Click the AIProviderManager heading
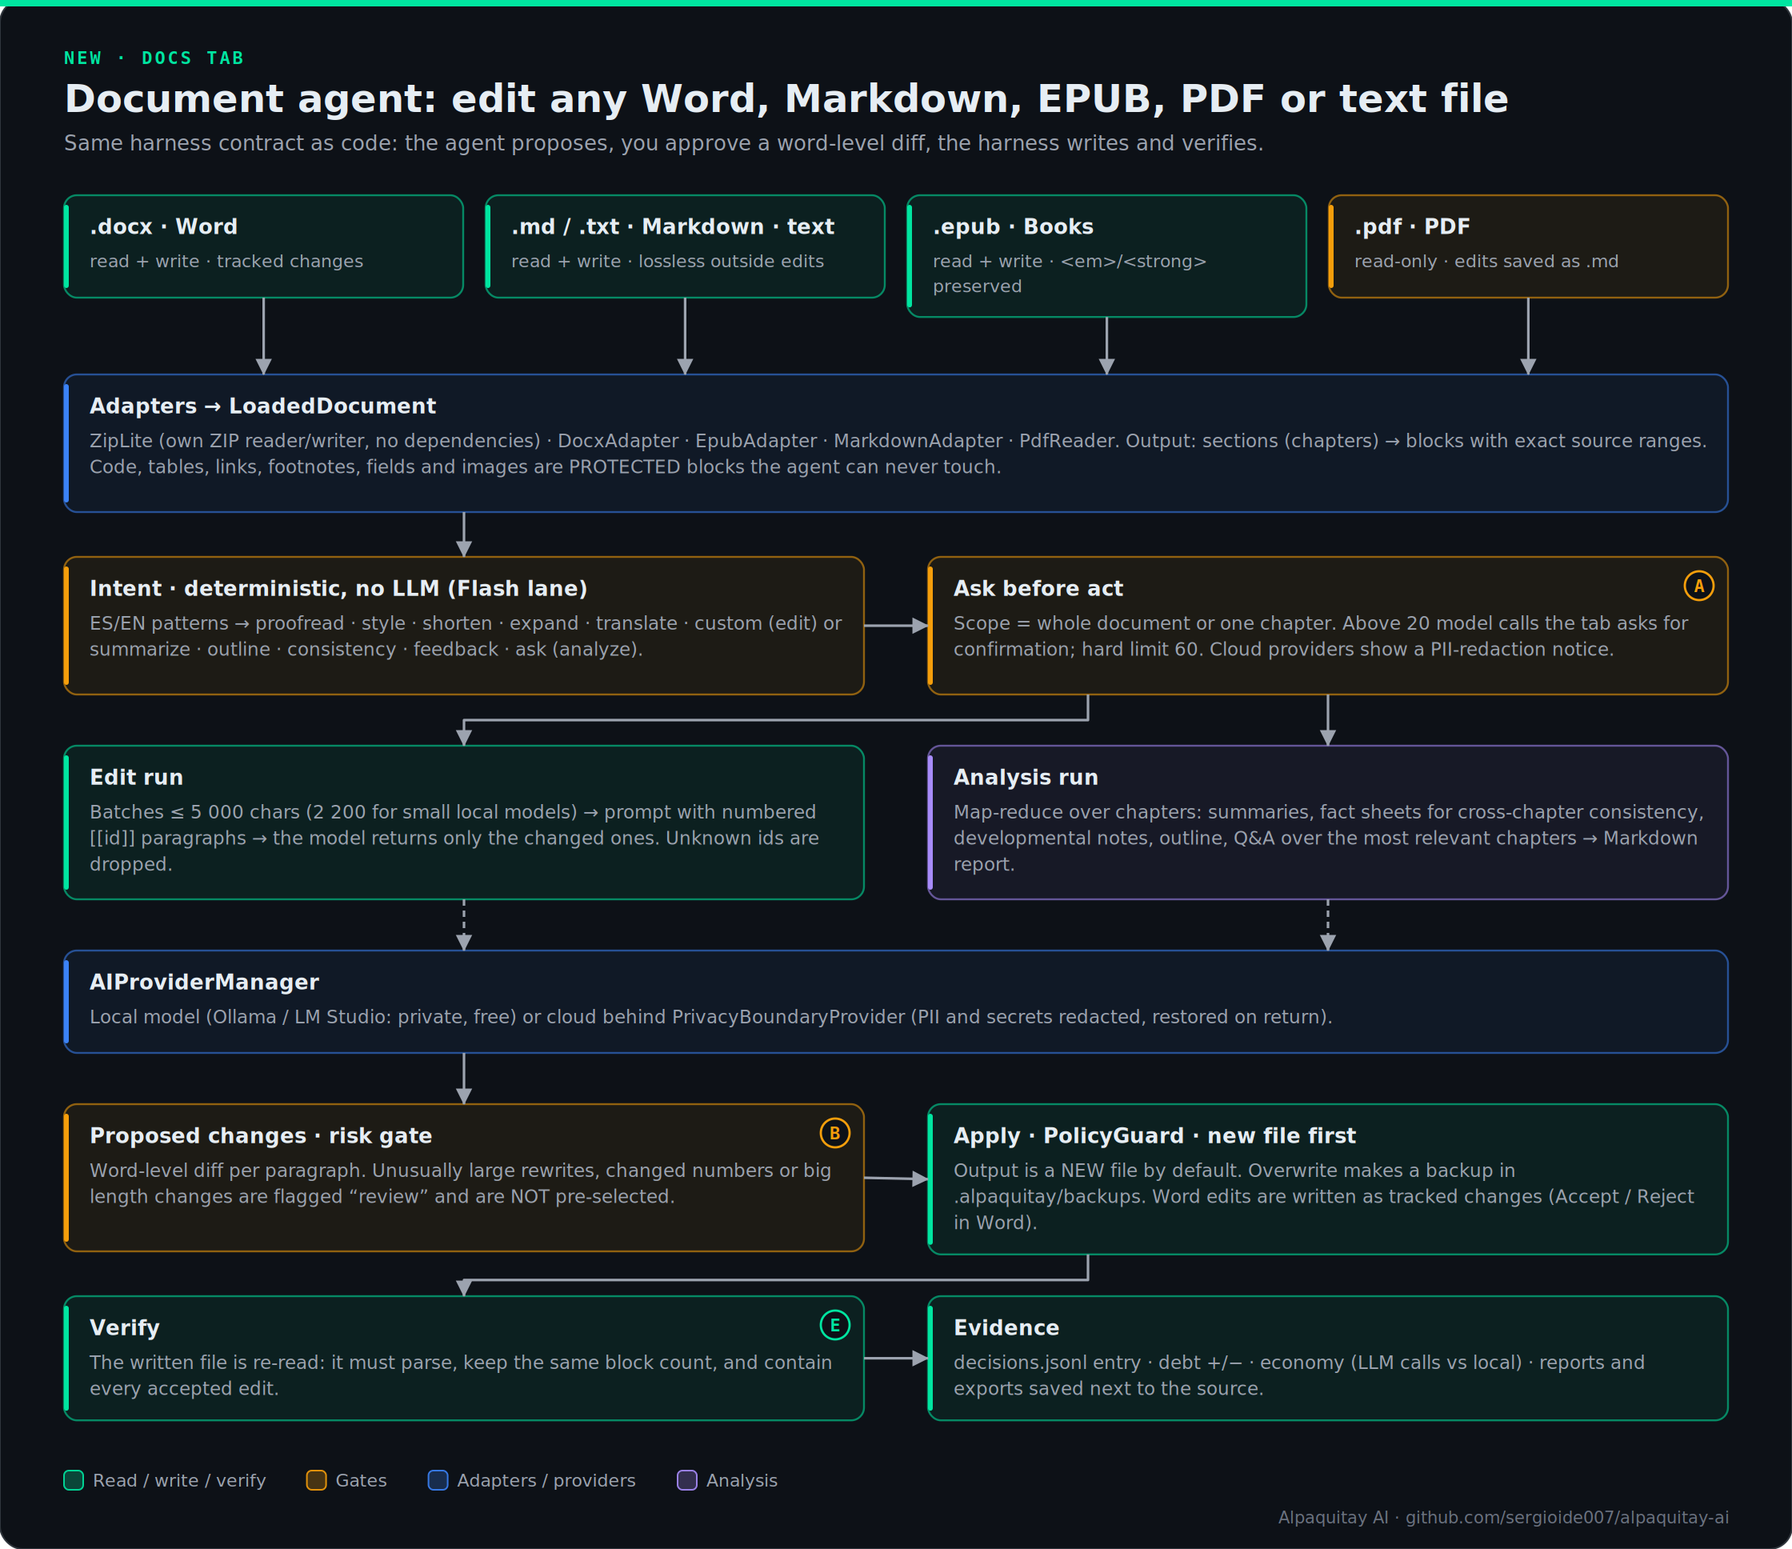The height and width of the screenshot is (1549, 1792). pos(204,982)
